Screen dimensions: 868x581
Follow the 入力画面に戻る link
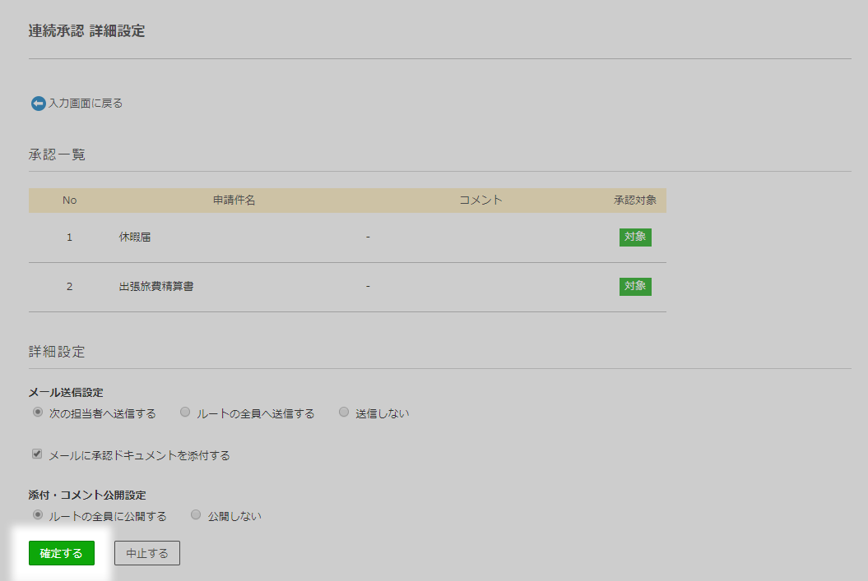85,104
